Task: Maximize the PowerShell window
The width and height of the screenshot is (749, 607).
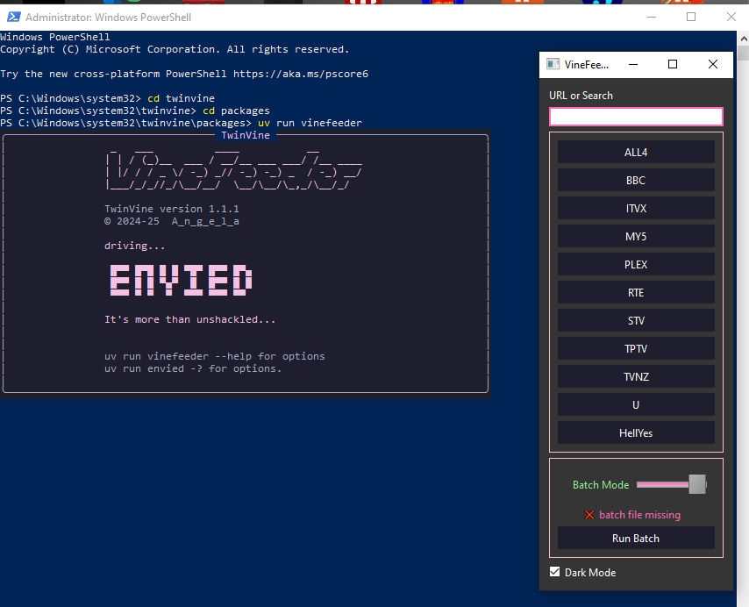Action: [x=691, y=18]
